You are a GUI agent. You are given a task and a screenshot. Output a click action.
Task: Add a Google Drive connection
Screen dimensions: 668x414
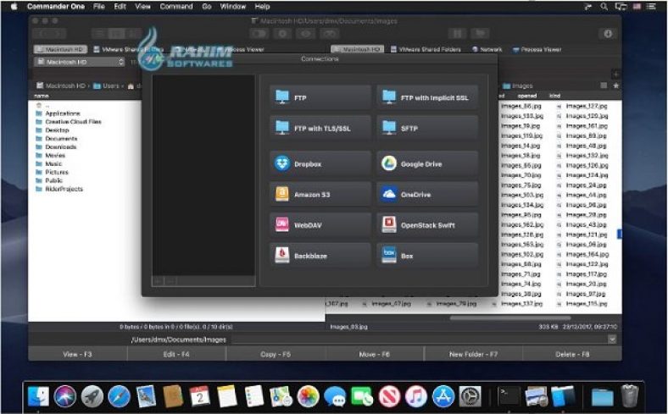pos(427,163)
